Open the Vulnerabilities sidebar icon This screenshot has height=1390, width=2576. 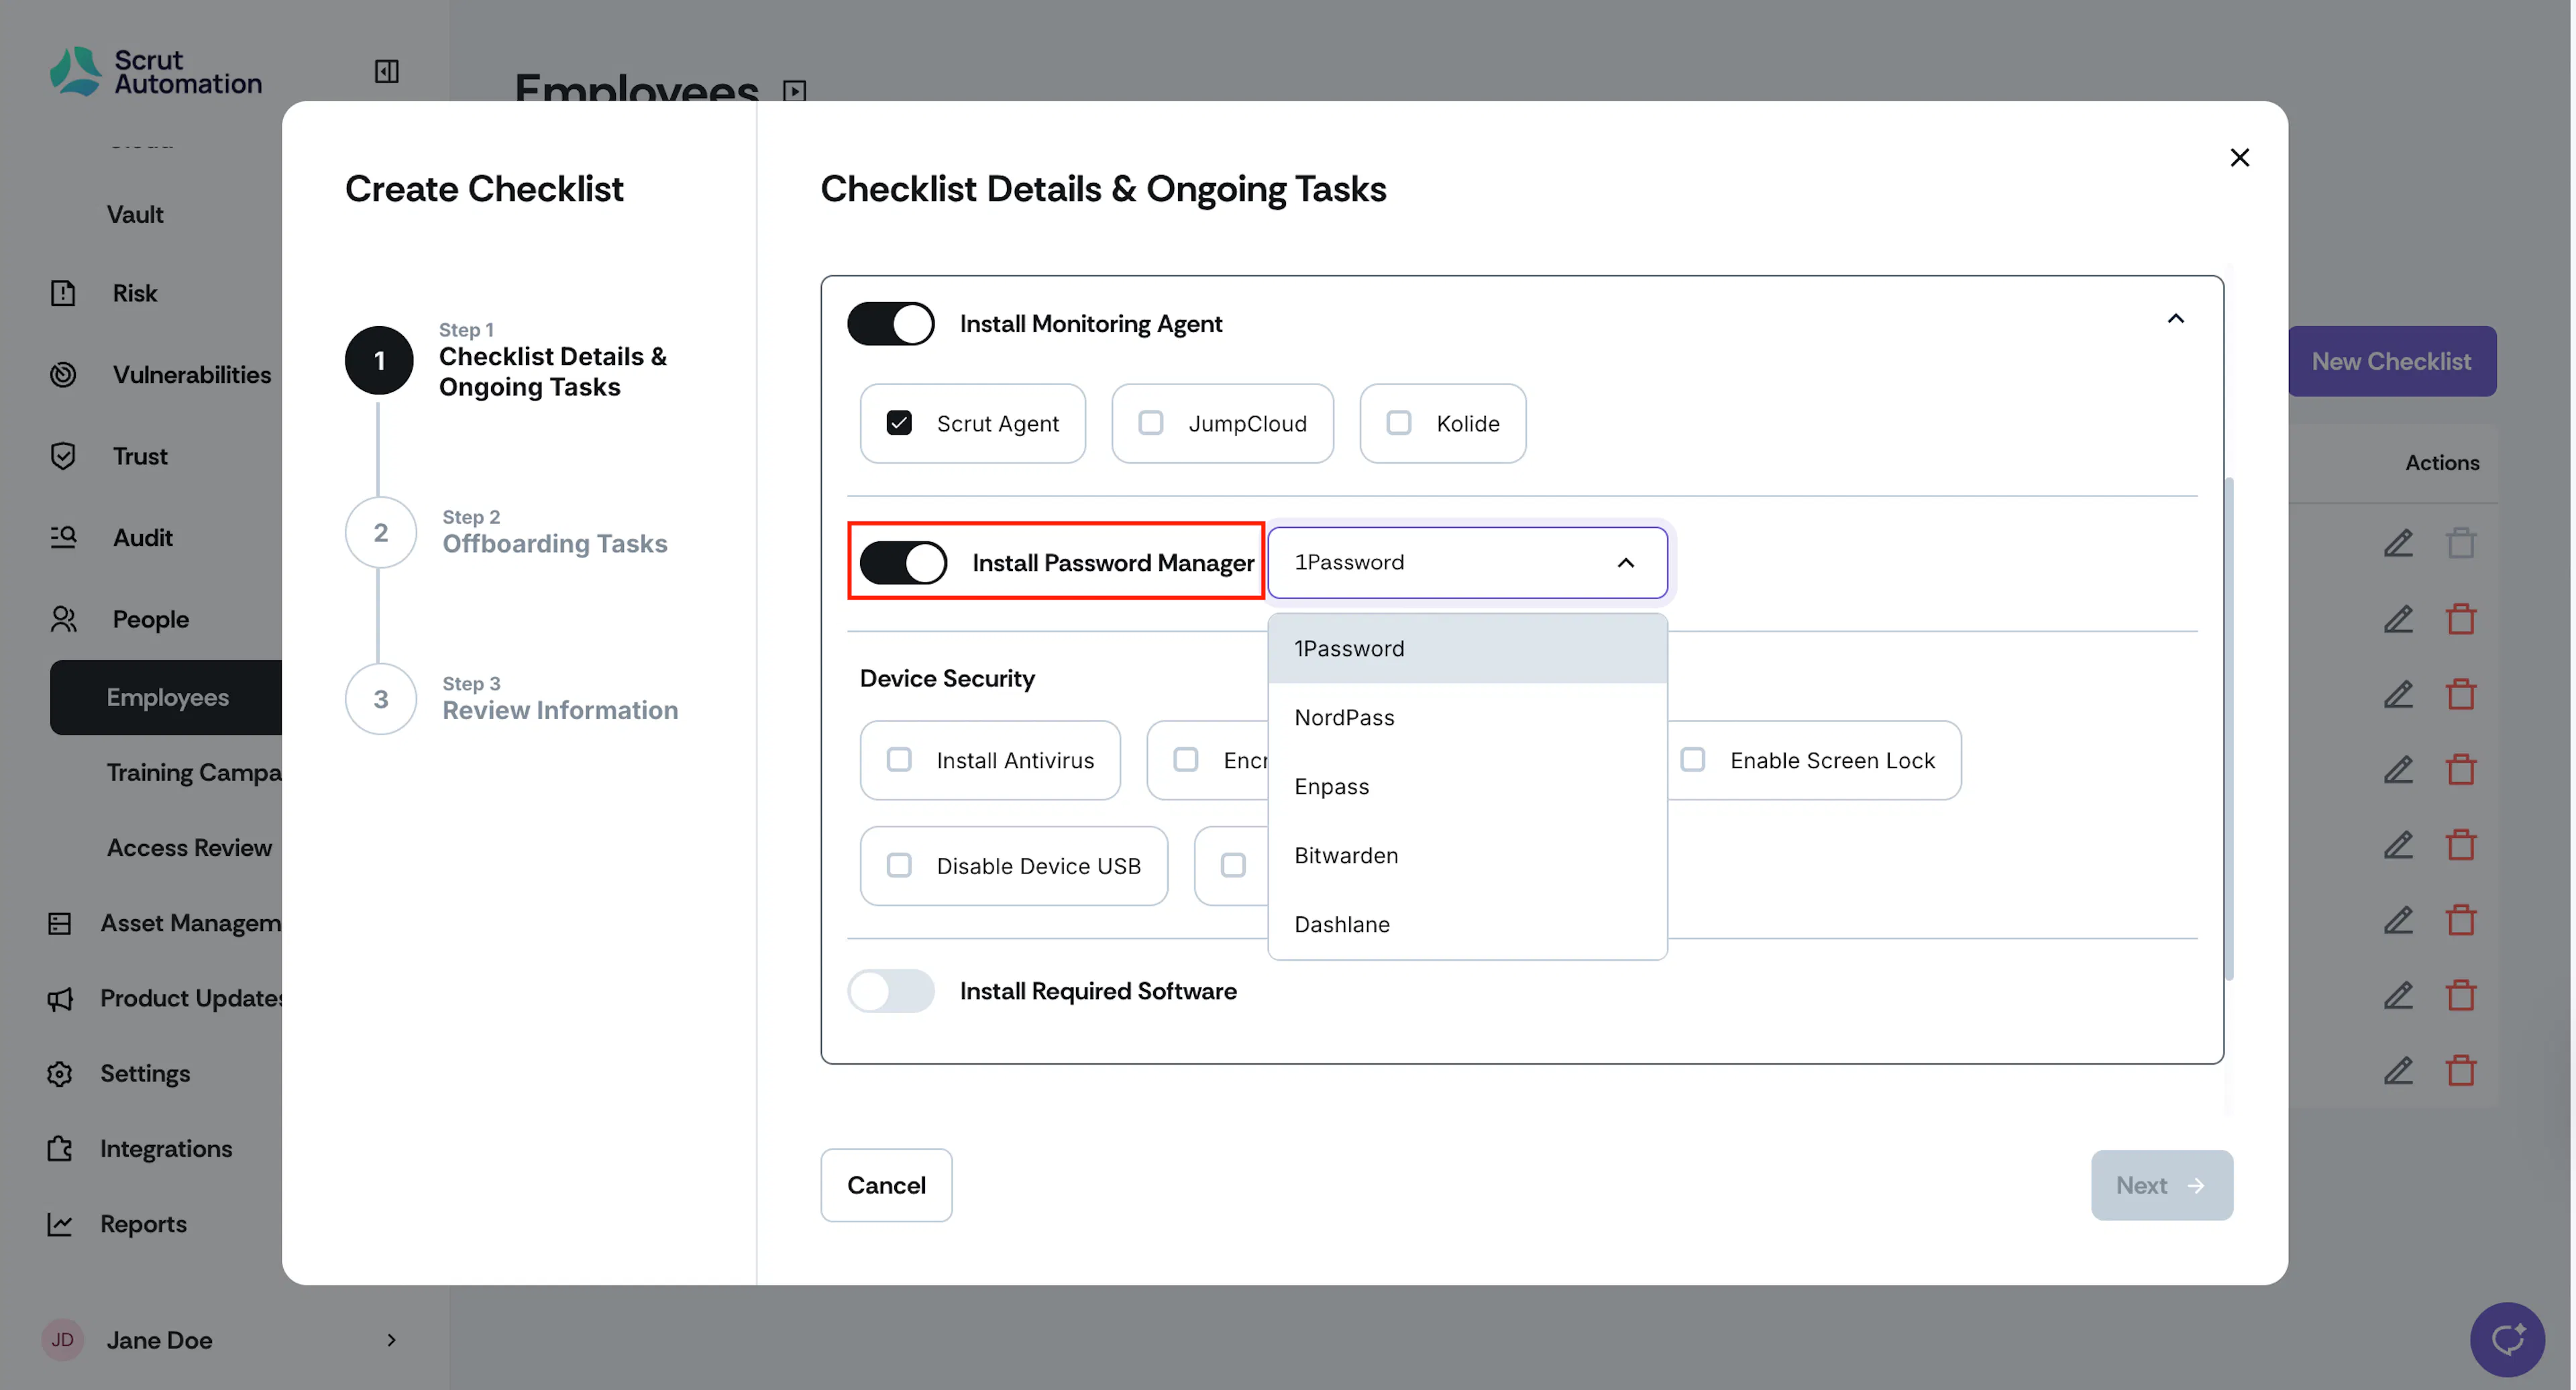click(x=63, y=374)
